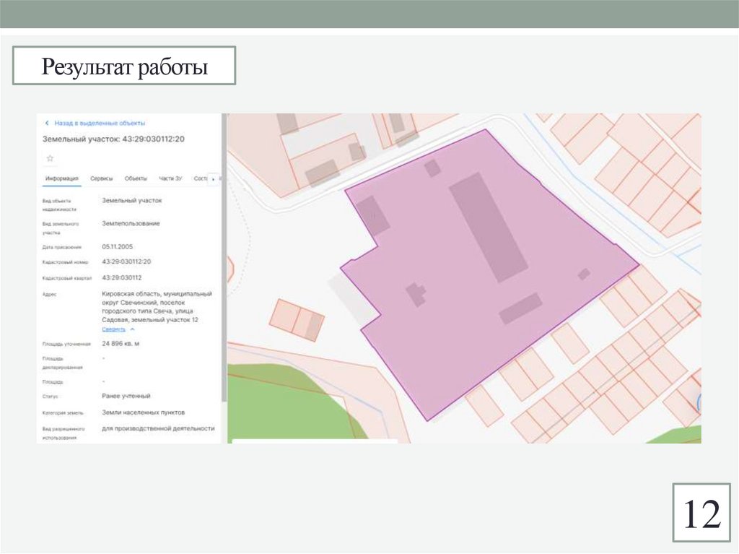
Task: Click the cadastral quarter value 43:29:030112
Action: click(x=122, y=277)
